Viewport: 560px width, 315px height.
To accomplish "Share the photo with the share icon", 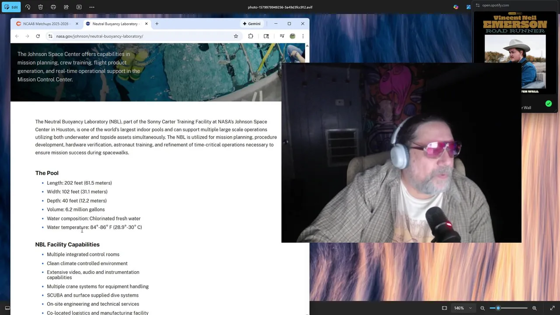I will click(x=66, y=7).
